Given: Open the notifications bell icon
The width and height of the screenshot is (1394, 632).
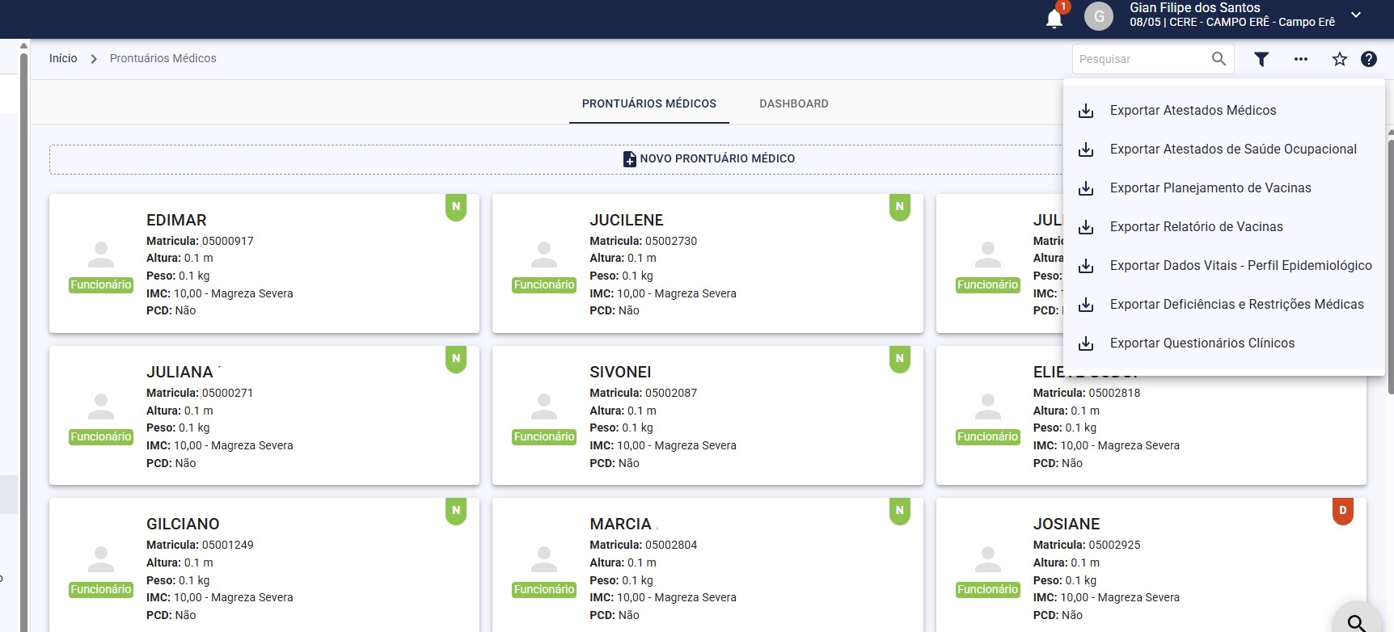Looking at the screenshot, I should pos(1054,18).
